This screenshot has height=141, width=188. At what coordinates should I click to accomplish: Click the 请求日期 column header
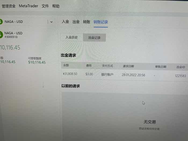(x=128, y=66)
